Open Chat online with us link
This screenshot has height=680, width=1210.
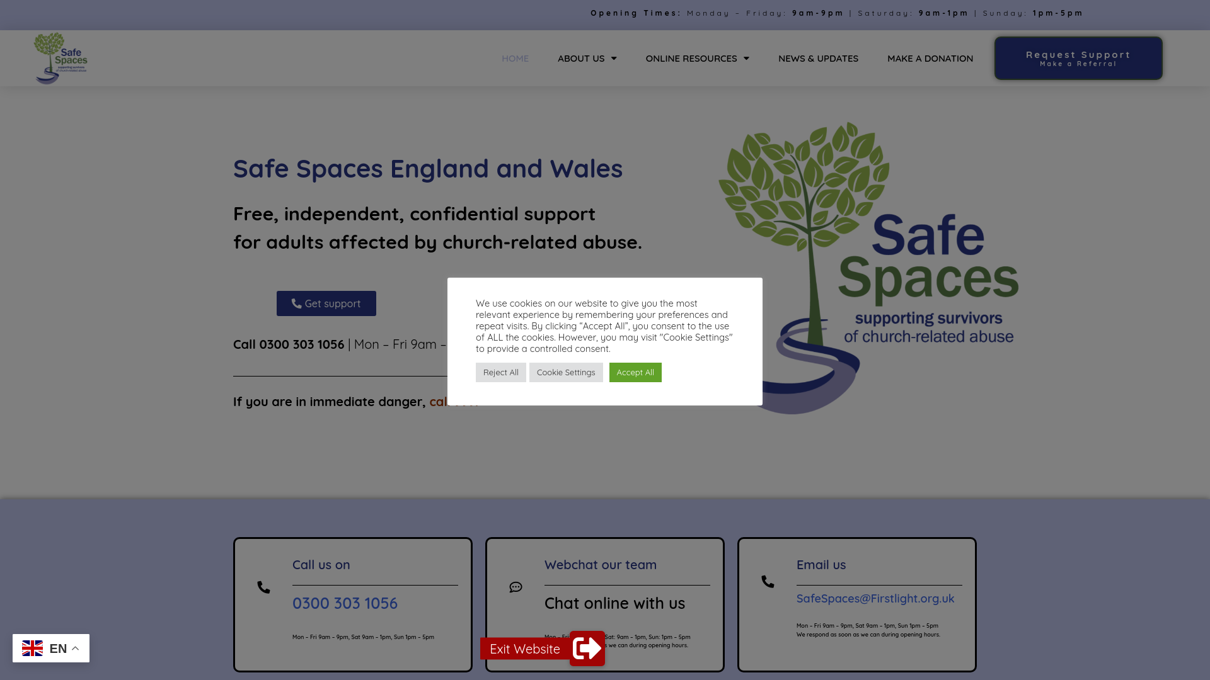point(614,603)
